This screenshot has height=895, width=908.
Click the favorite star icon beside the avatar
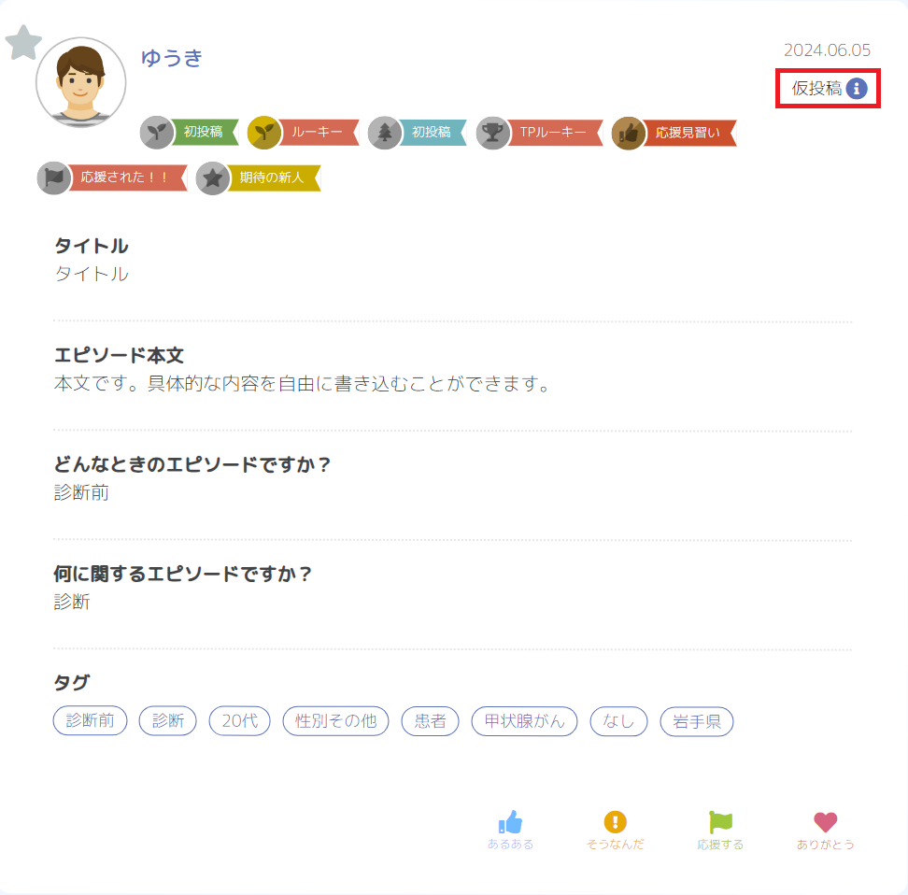(x=23, y=42)
